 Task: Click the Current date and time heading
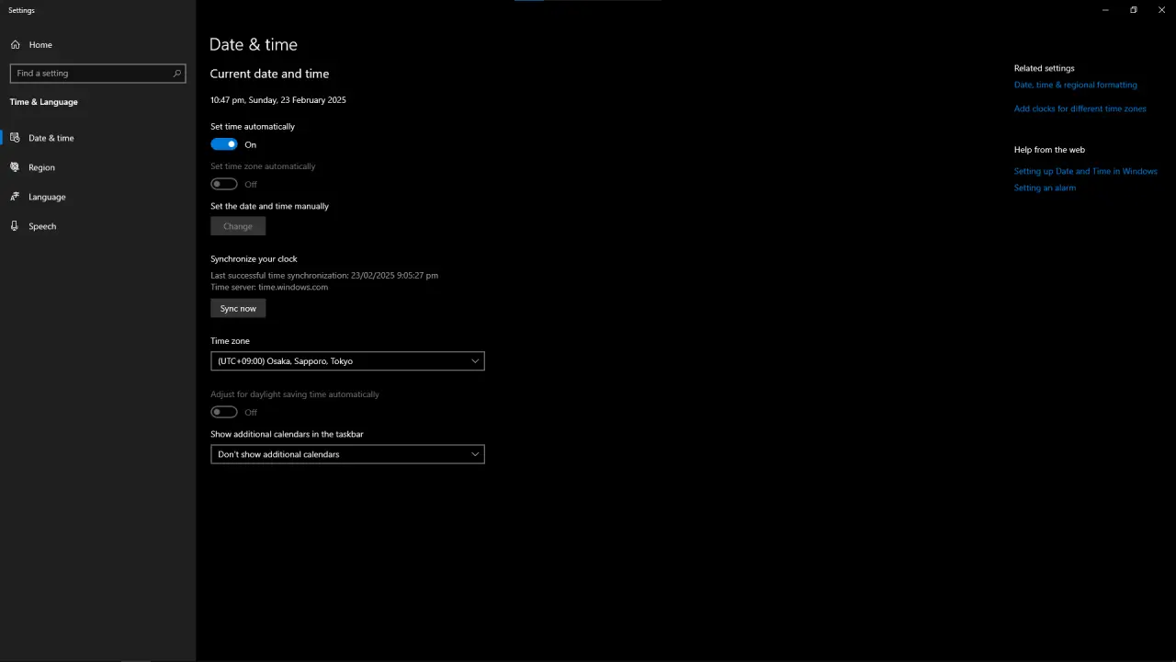click(x=269, y=74)
